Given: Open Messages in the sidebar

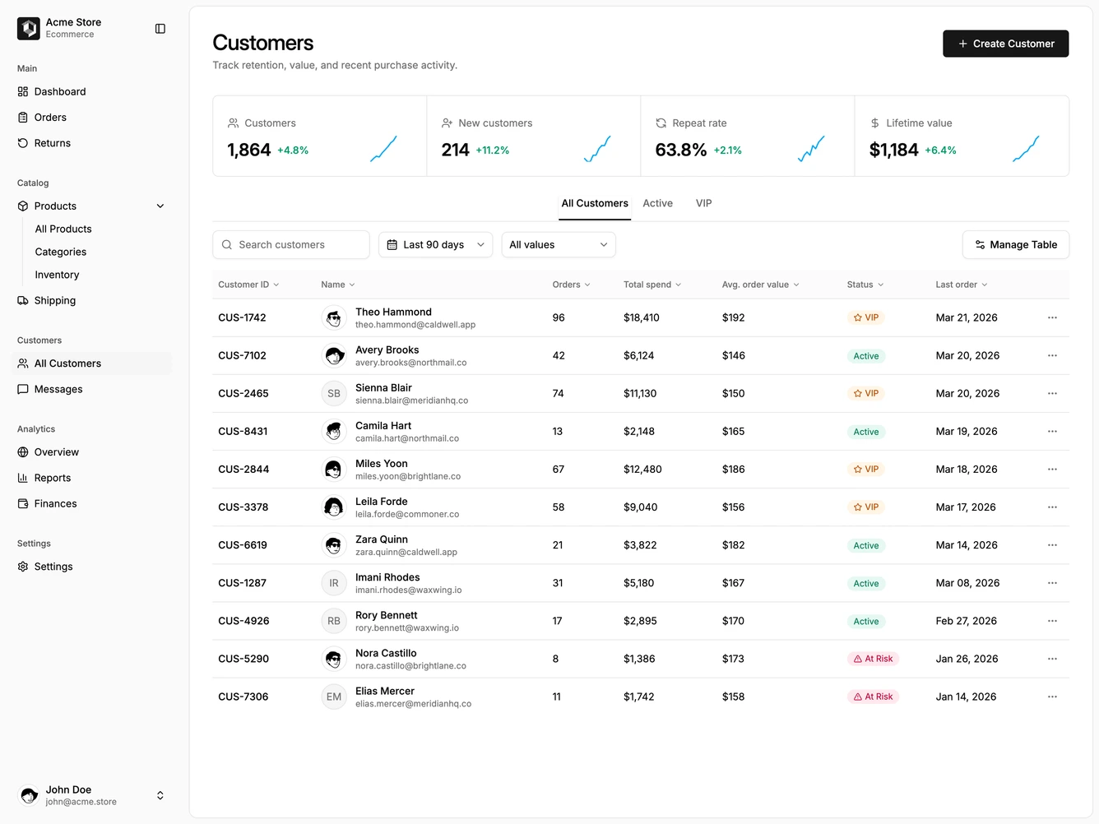Looking at the screenshot, I should [91, 389].
